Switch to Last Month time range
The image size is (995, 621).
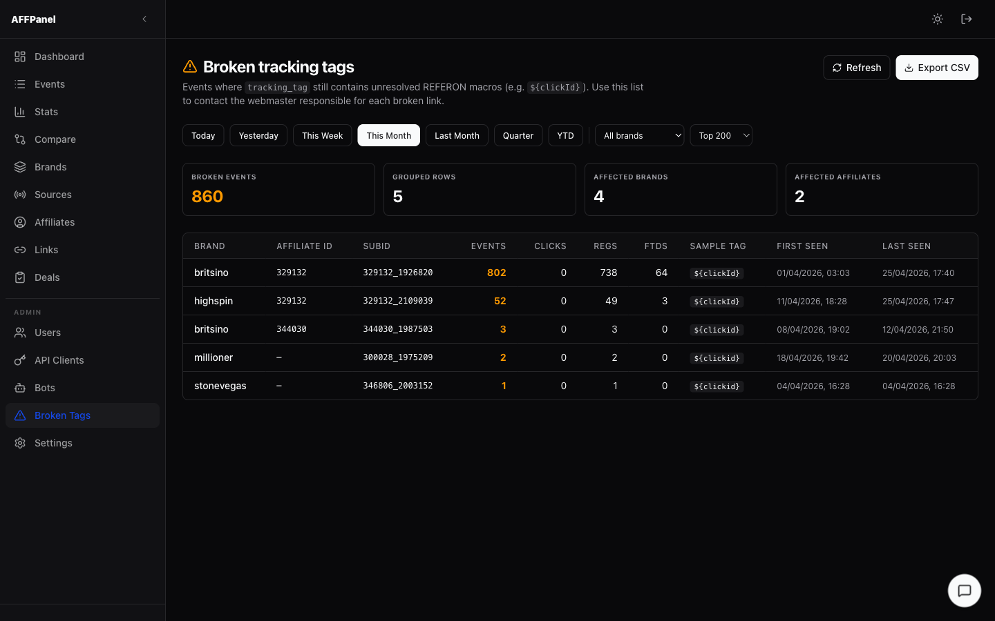(457, 135)
